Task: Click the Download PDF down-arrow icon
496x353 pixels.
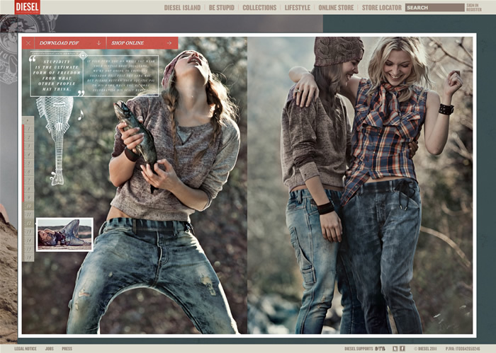Action: point(98,43)
